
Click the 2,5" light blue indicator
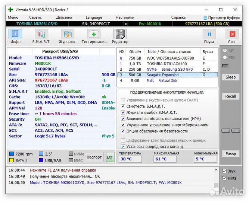click(x=41, y=154)
